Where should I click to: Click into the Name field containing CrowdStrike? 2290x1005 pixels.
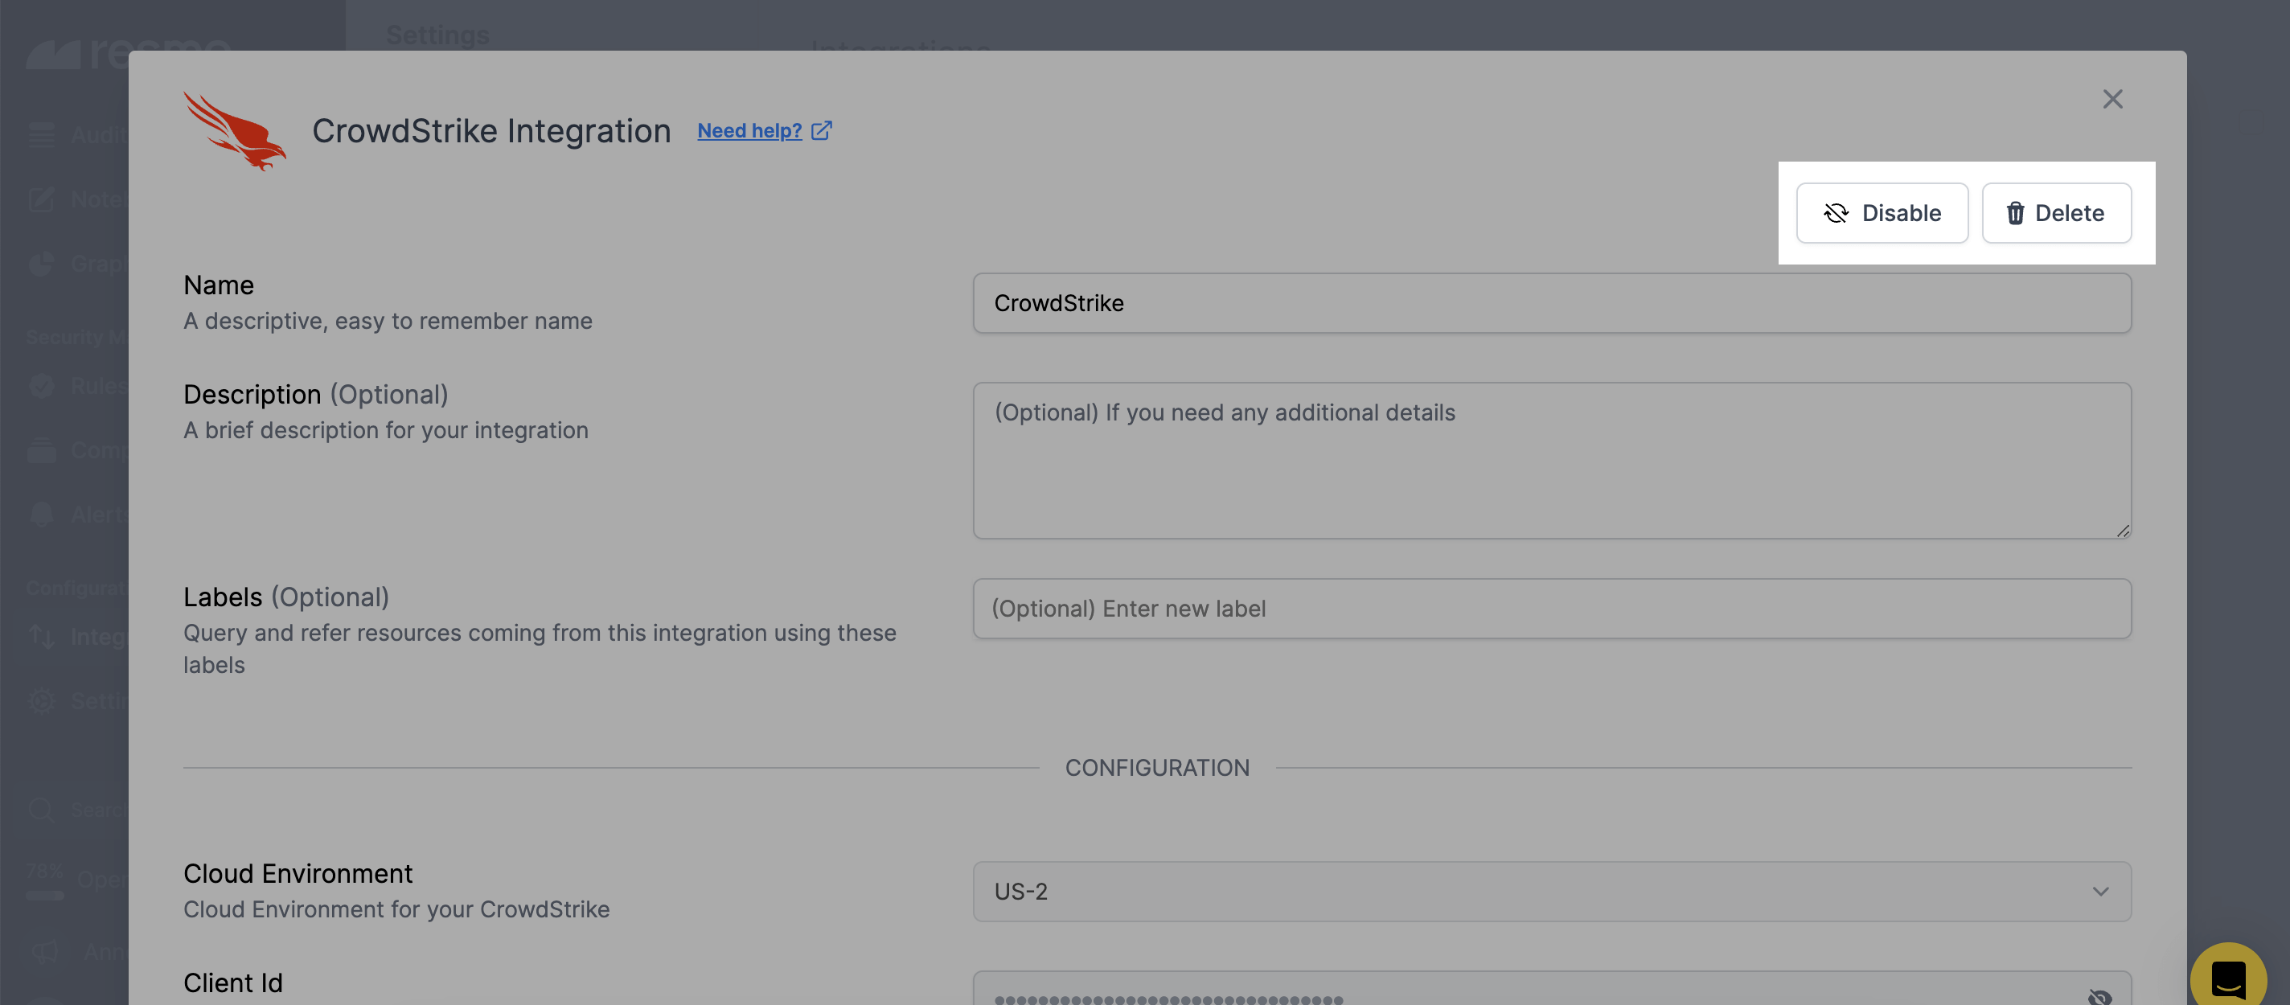pyautogui.click(x=1550, y=303)
